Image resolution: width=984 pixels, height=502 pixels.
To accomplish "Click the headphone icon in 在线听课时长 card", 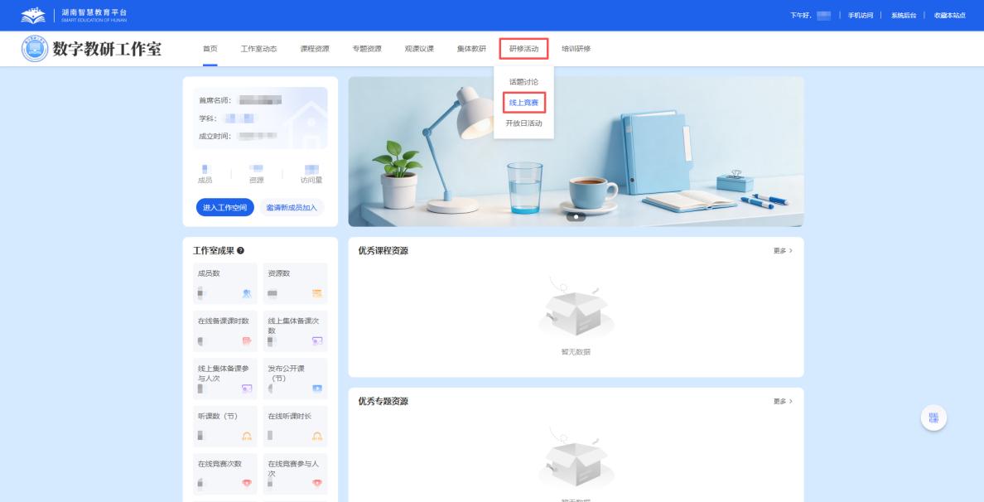I will (317, 436).
